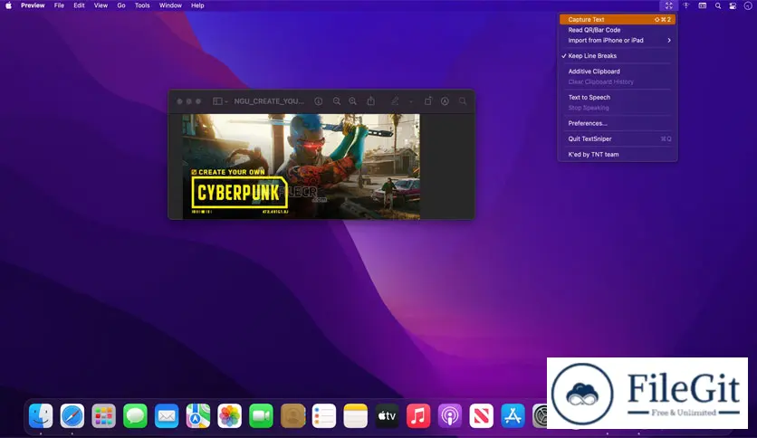
Task: Click the search icon in the Preview toolbar
Action: click(463, 101)
